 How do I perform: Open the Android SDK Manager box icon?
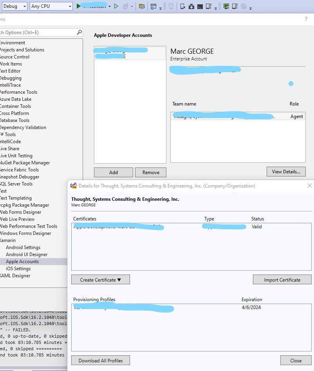(191, 6)
